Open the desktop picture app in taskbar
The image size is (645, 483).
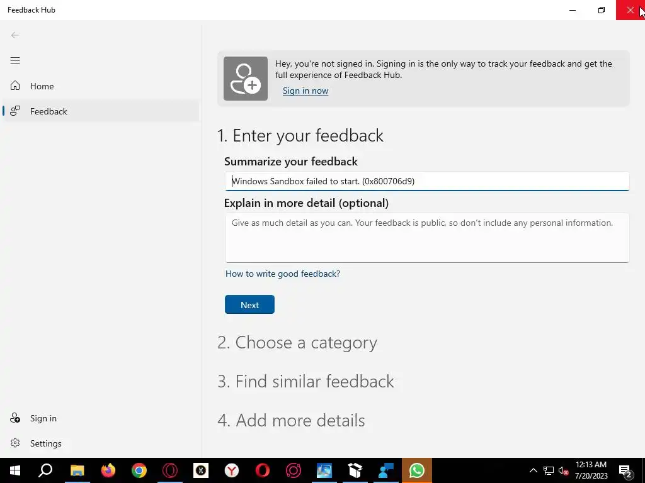[x=324, y=470]
